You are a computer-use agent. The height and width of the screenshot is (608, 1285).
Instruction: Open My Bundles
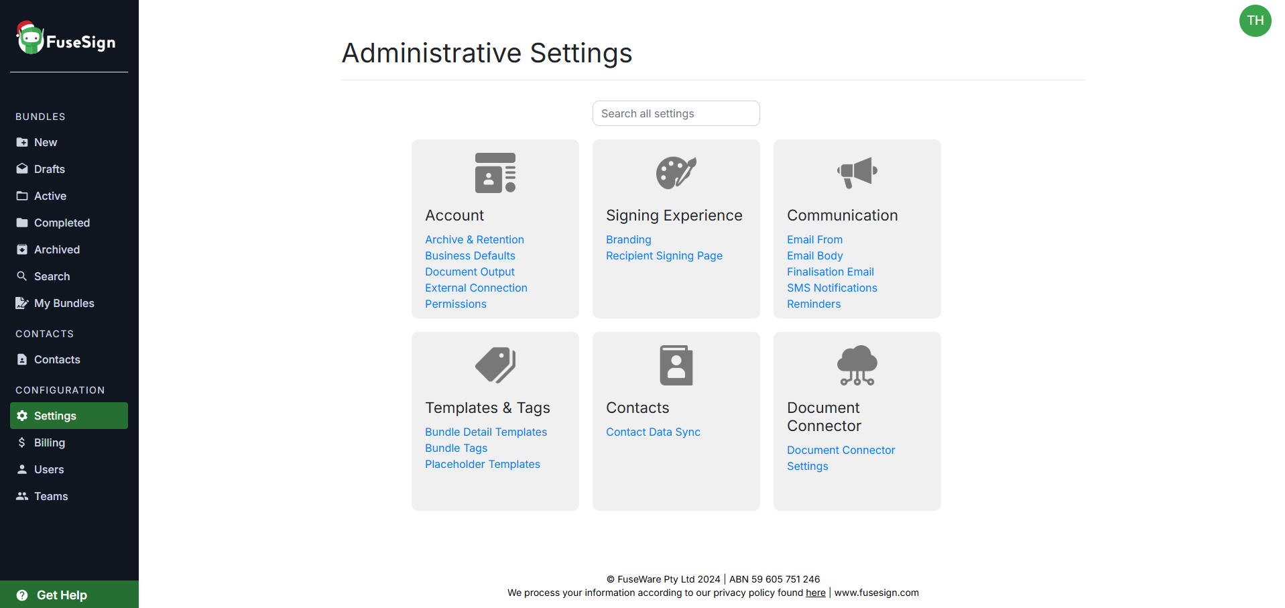click(69, 303)
